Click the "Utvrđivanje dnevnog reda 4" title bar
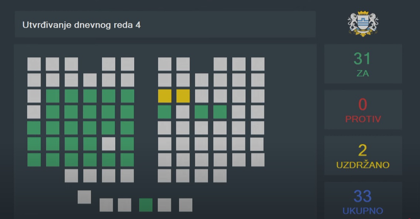 (165, 24)
